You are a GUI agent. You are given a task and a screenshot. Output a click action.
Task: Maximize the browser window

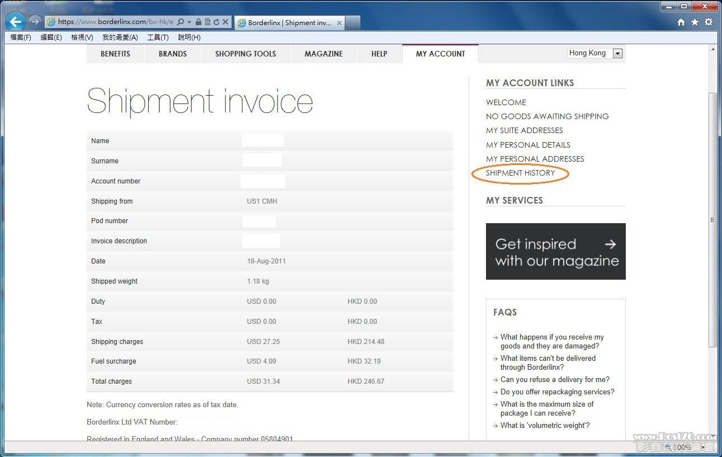tap(683, 6)
